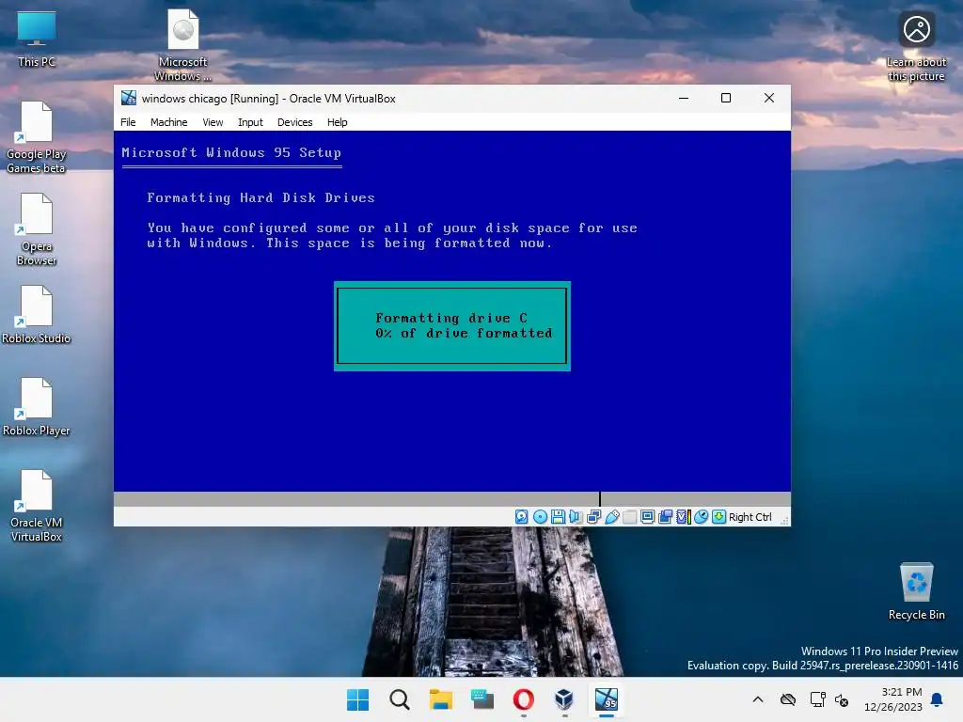Click the audio indicator in VirtualBox status bar
Viewport: 963px width, 722px height.
coord(576,517)
